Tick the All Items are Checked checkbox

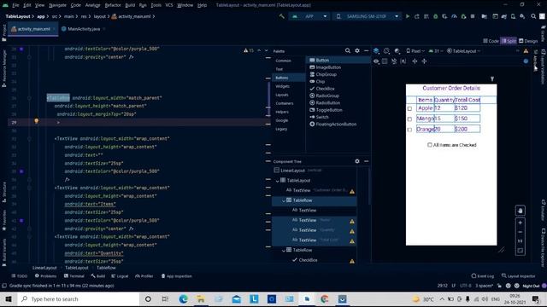(429, 145)
